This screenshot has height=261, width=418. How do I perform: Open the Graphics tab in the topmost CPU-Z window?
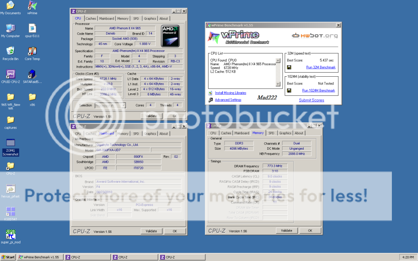point(150,18)
